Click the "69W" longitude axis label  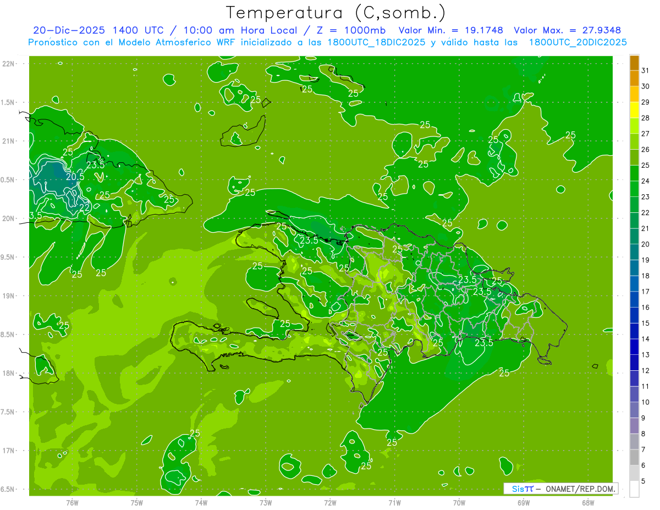tap(524, 503)
